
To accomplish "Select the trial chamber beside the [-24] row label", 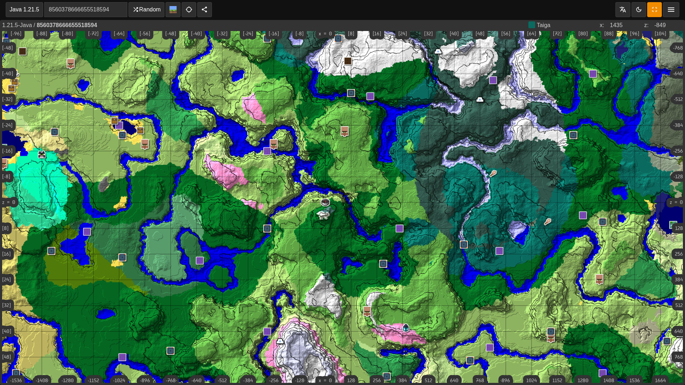I will coord(55,132).
